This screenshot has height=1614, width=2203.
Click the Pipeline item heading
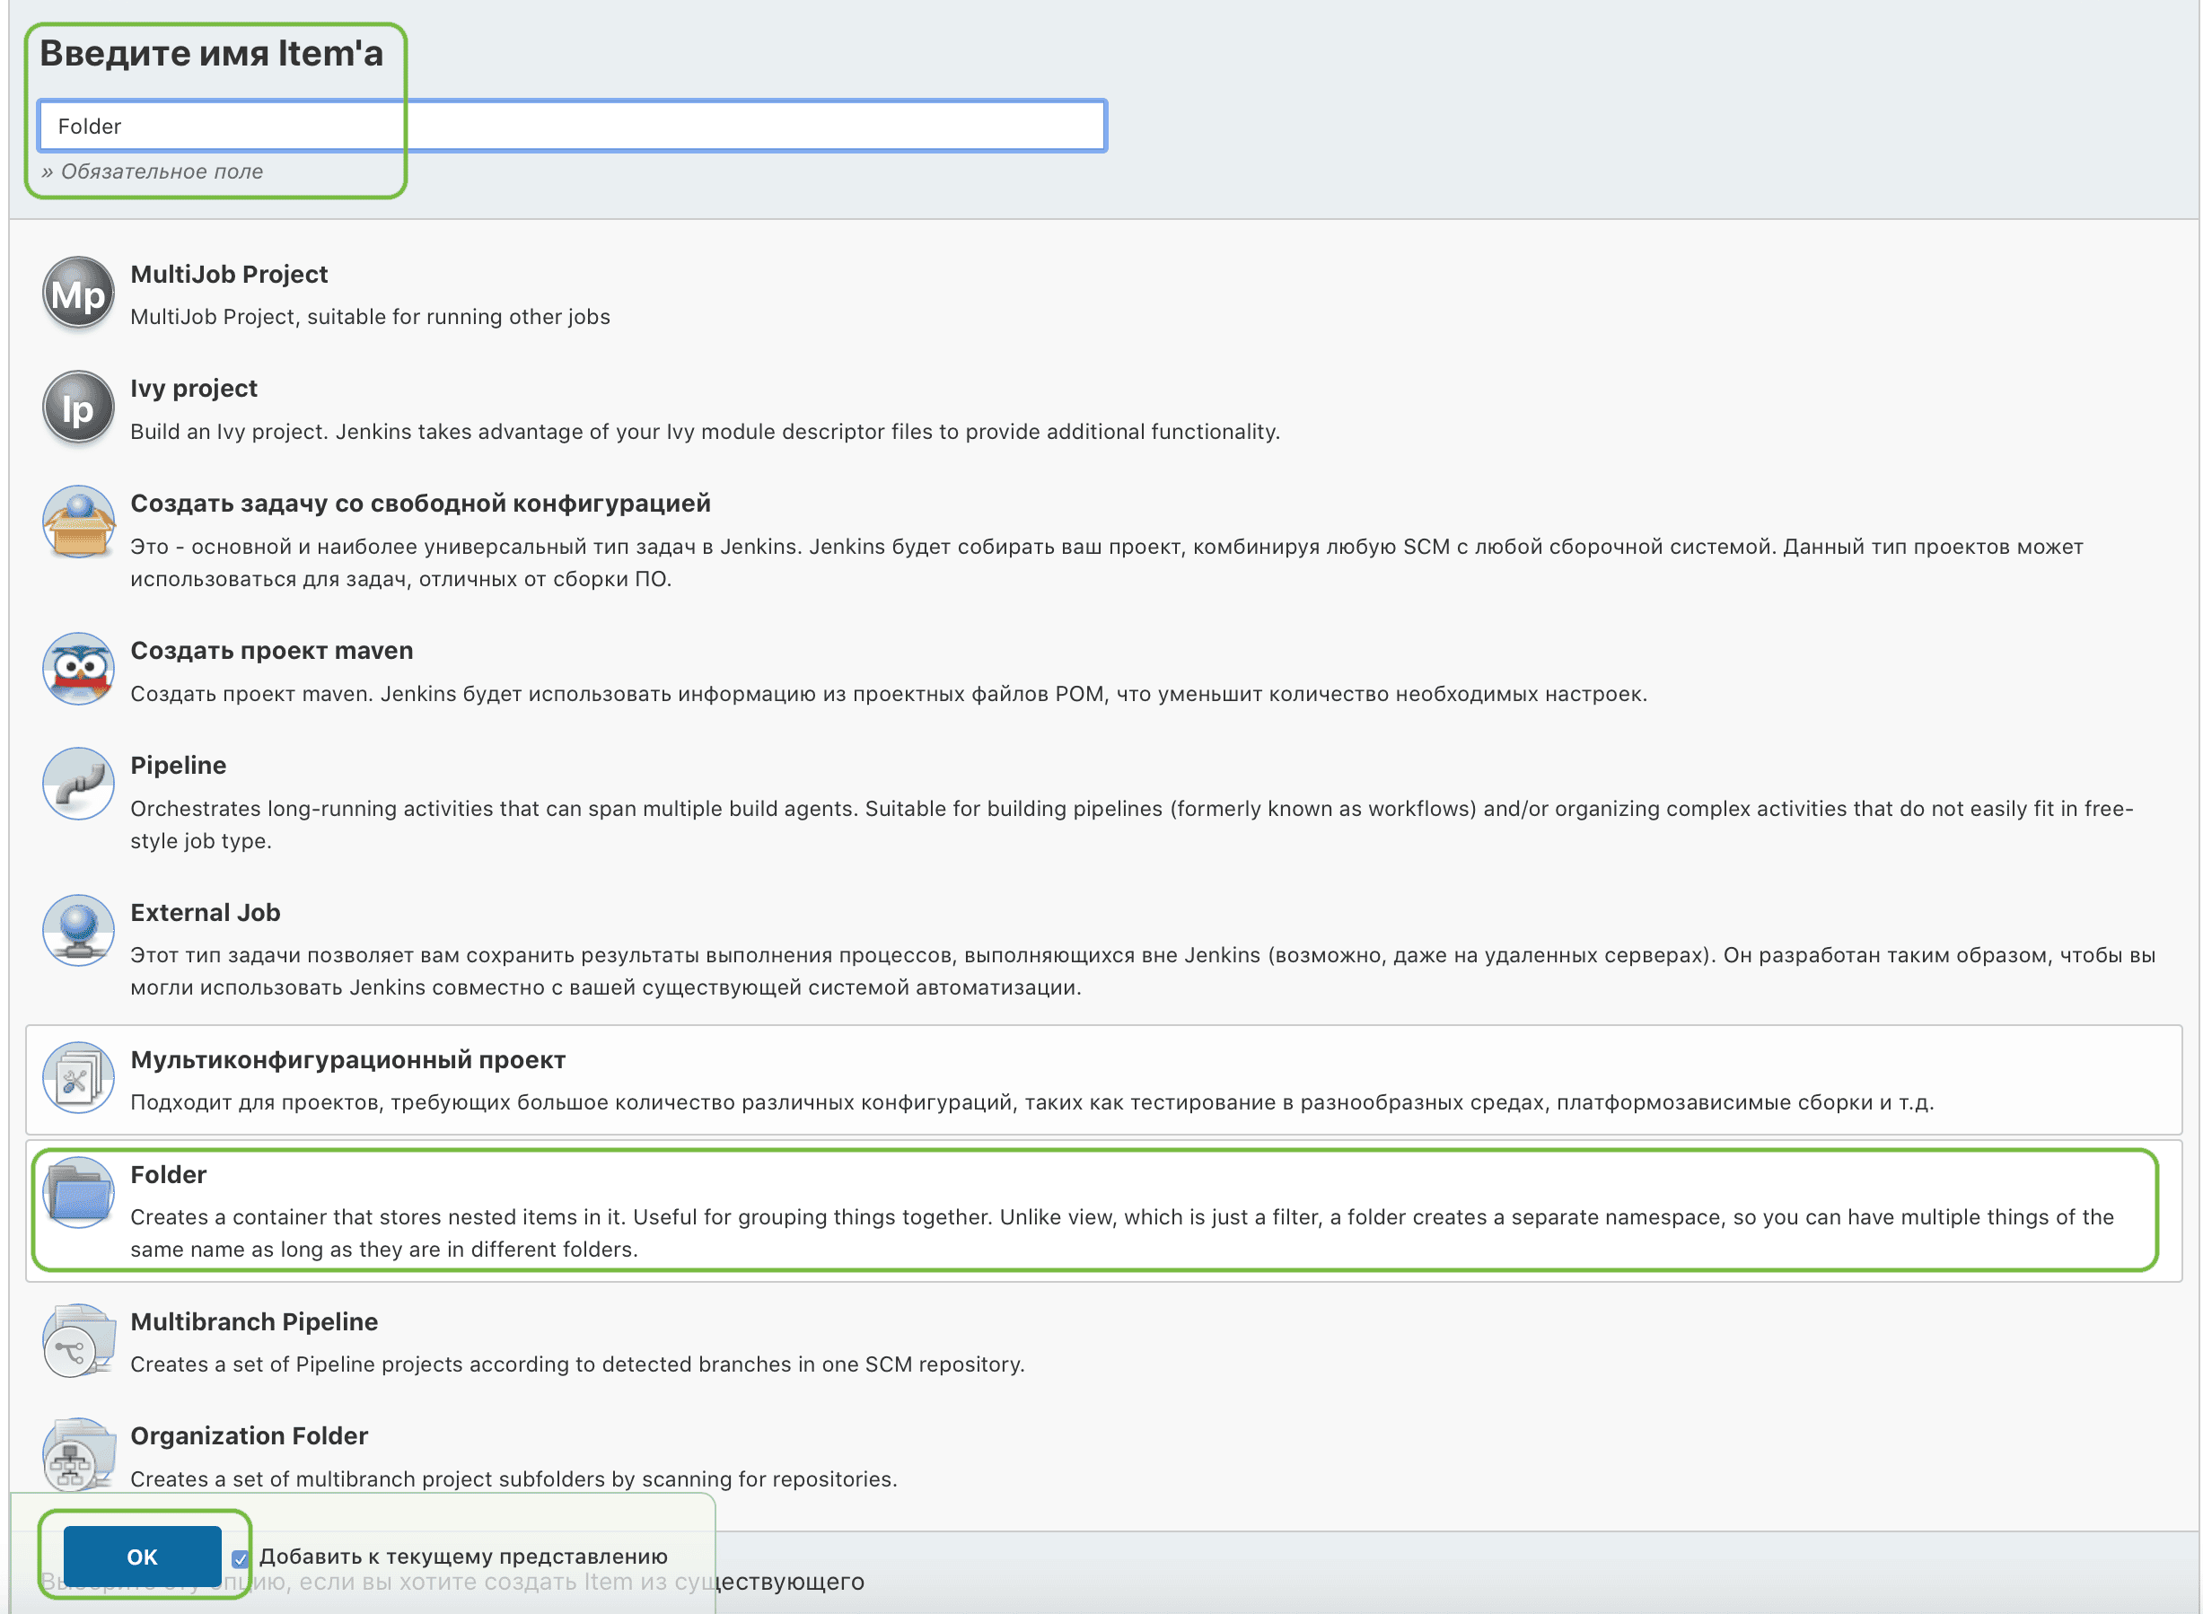pos(178,766)
